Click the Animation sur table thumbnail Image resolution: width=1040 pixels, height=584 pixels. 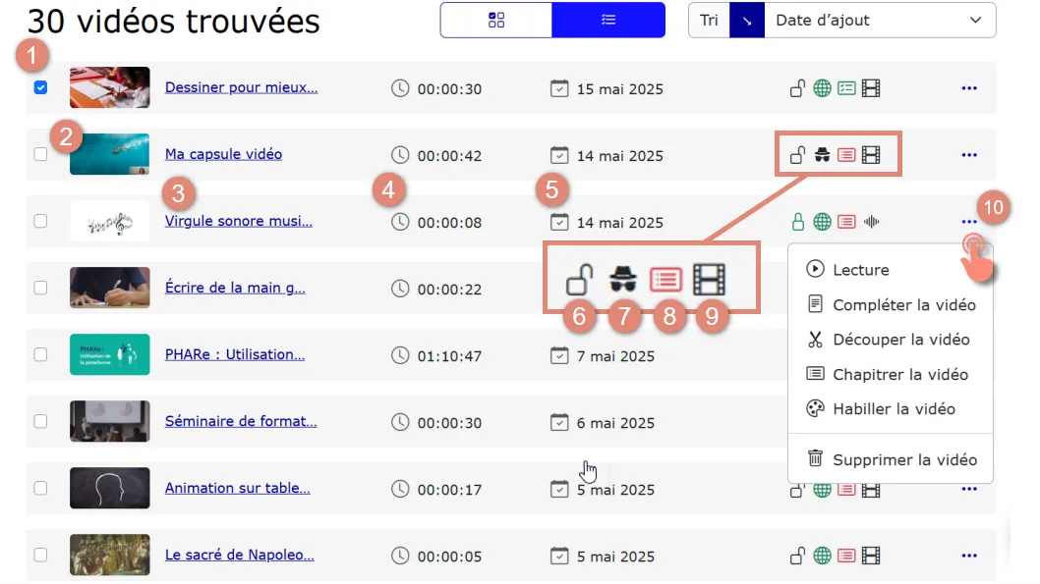[109, 488]
